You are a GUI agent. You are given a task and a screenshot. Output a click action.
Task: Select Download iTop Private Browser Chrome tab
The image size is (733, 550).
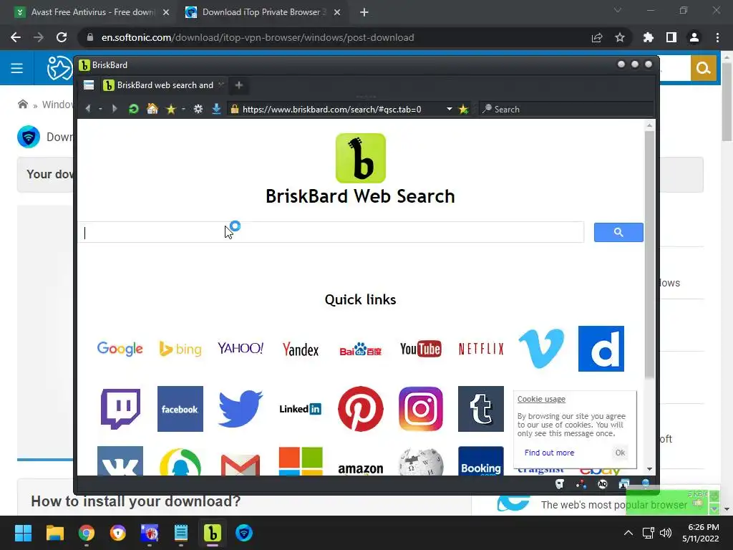tap(263, 12)
